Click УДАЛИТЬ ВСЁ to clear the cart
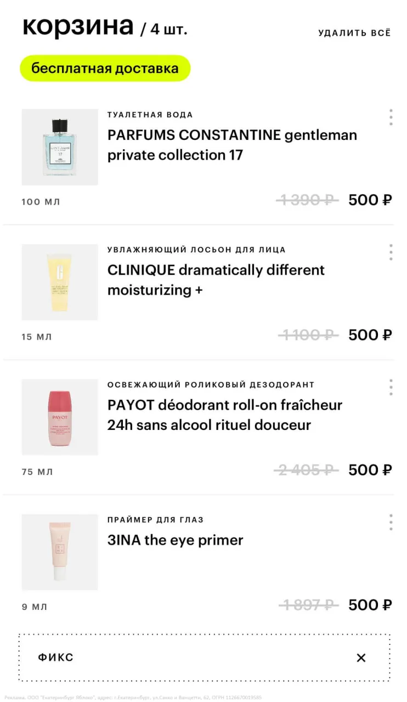The height and width of the screenshot is (702, 407). pyautogui.click(x=354, y=33)
